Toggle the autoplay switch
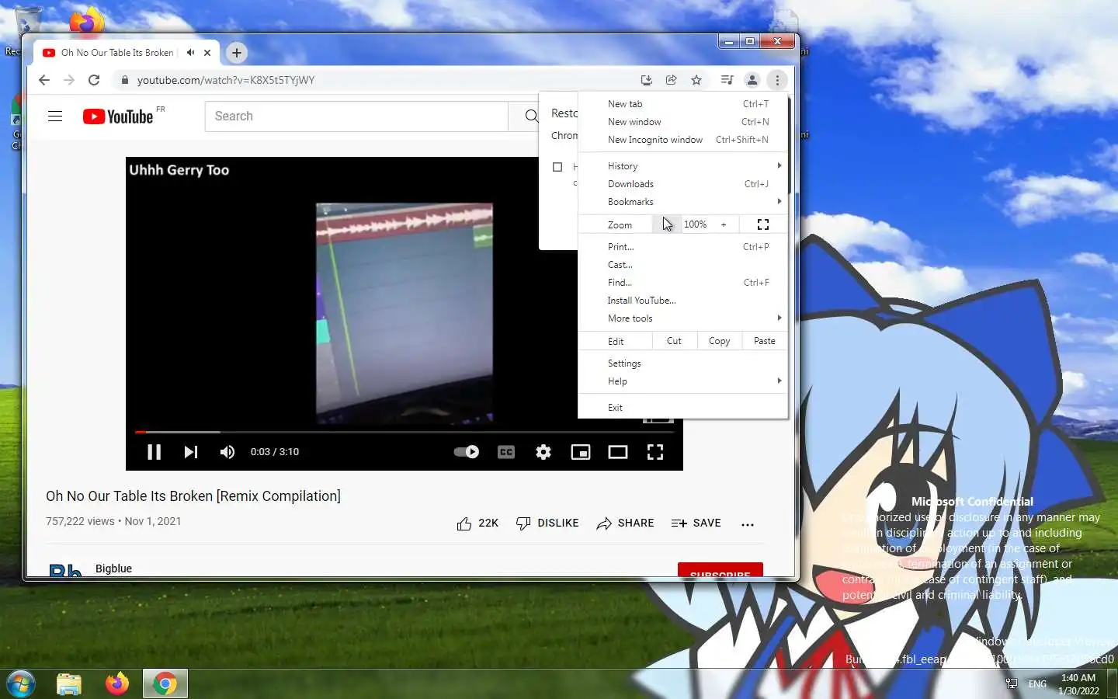This screenshot has width=1118, height=699. (x=467, y=452)
